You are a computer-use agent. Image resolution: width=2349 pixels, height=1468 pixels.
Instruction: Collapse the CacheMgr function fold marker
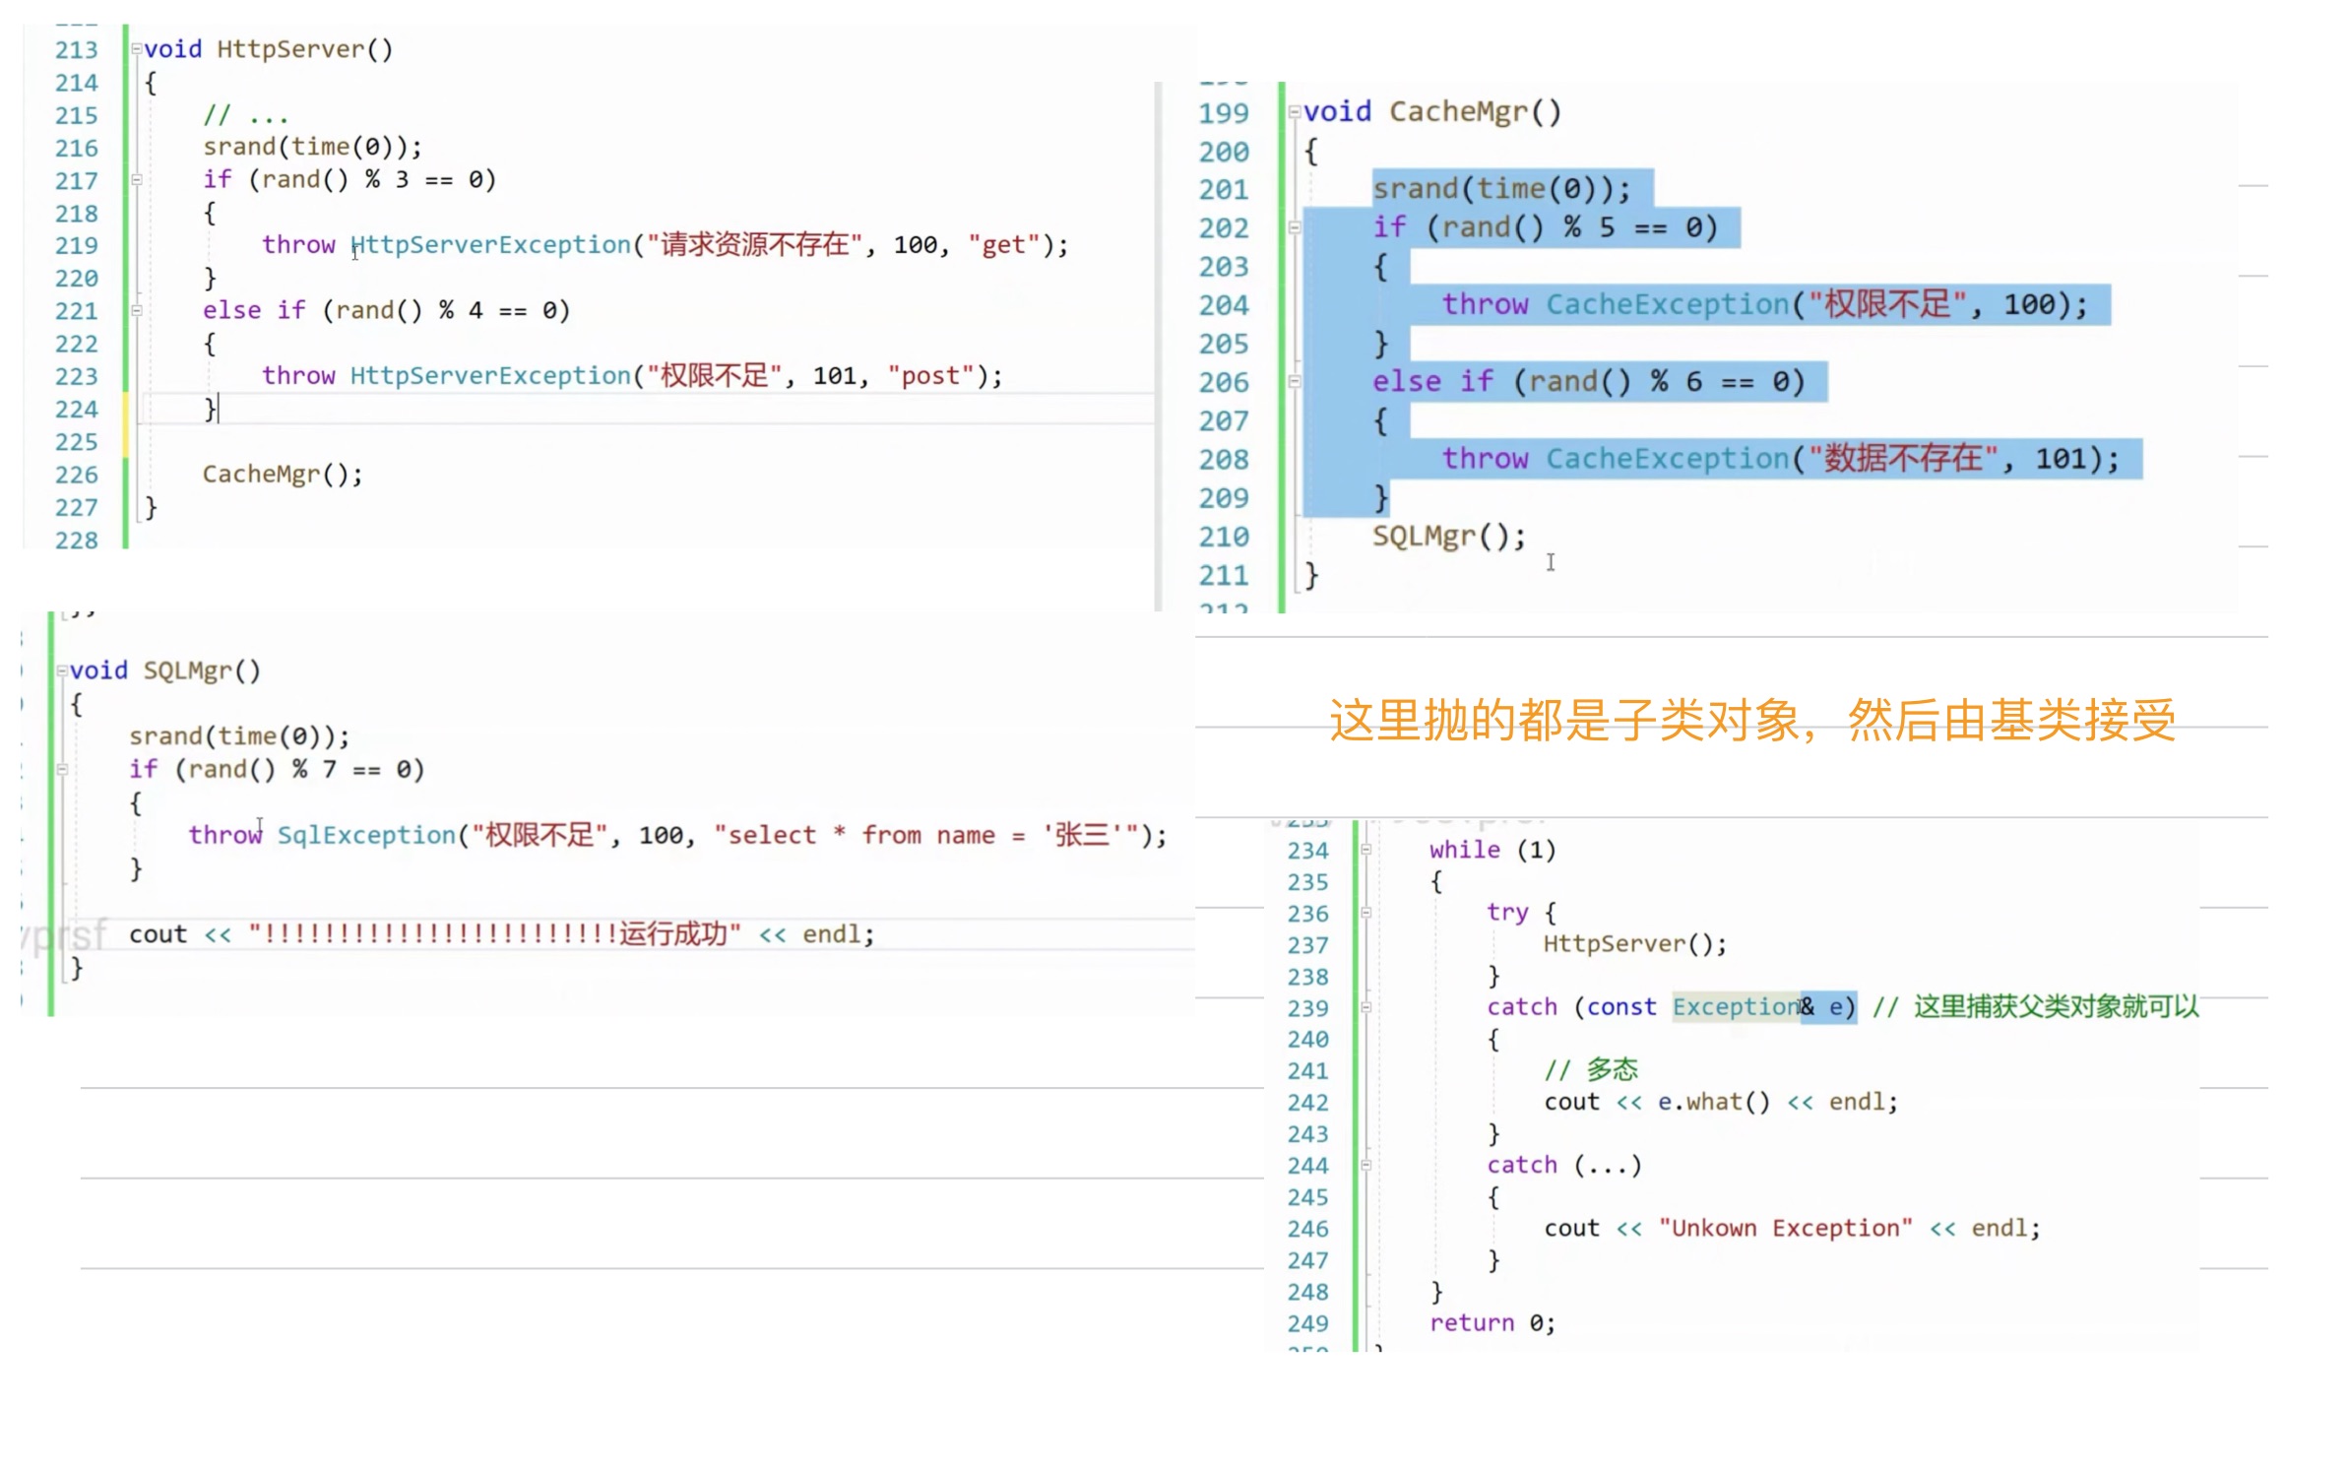pyautogui.click(x=1295, y=112)
